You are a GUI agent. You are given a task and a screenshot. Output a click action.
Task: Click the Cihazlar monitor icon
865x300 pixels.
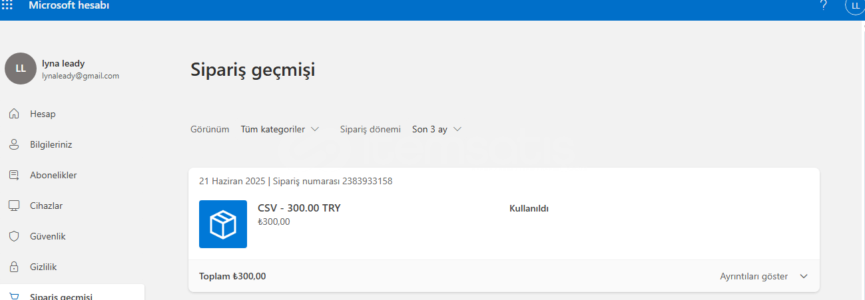click(x=14, y=206)
